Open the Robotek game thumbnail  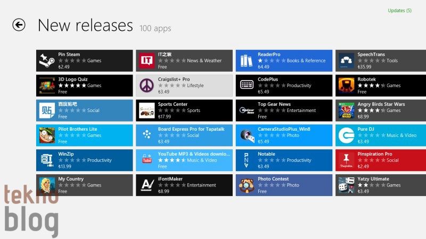(x=346, y=86)
